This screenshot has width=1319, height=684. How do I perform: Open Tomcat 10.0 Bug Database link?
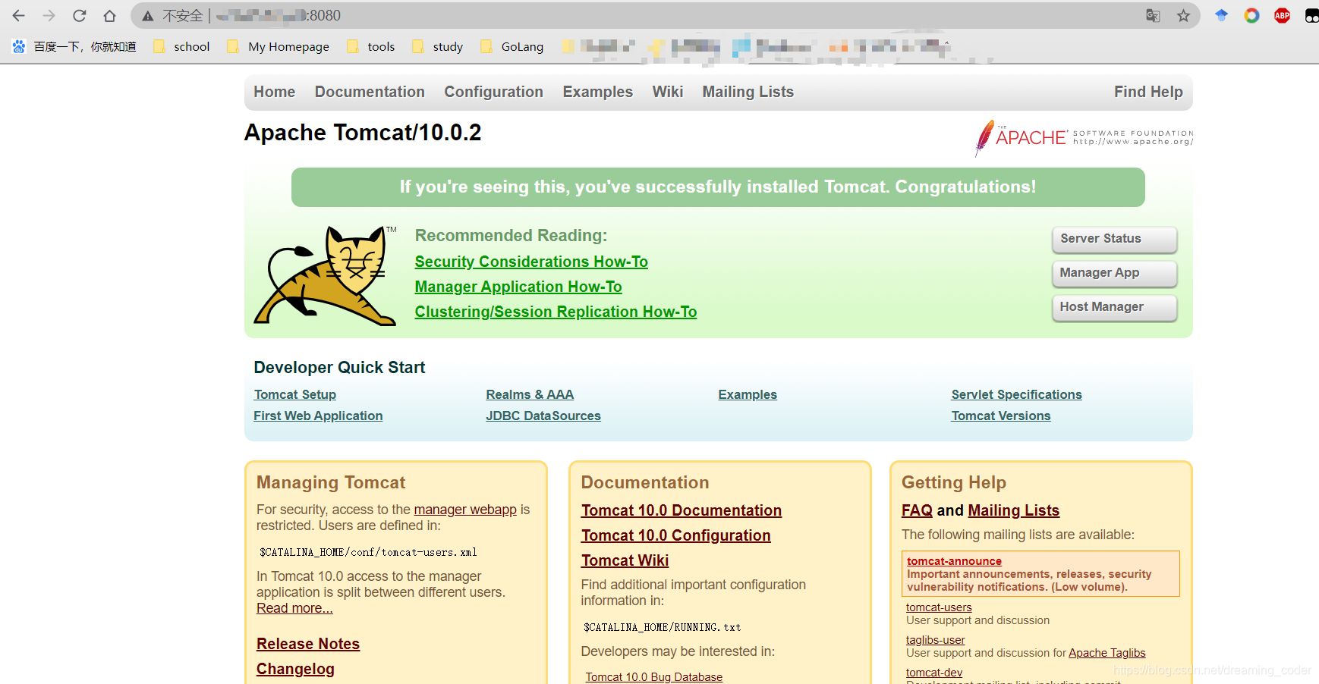pyautogui.click(x=654, y=676)
